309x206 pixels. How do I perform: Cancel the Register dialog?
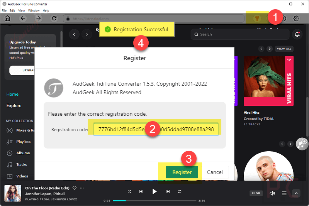point(215,172)
